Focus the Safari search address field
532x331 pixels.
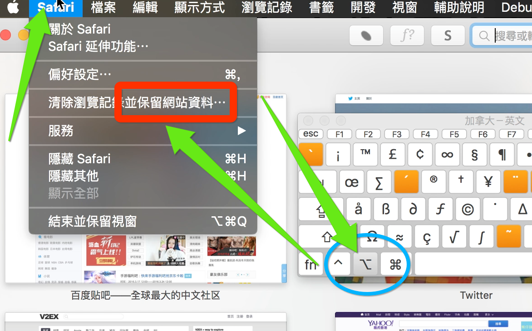(502, 35)
